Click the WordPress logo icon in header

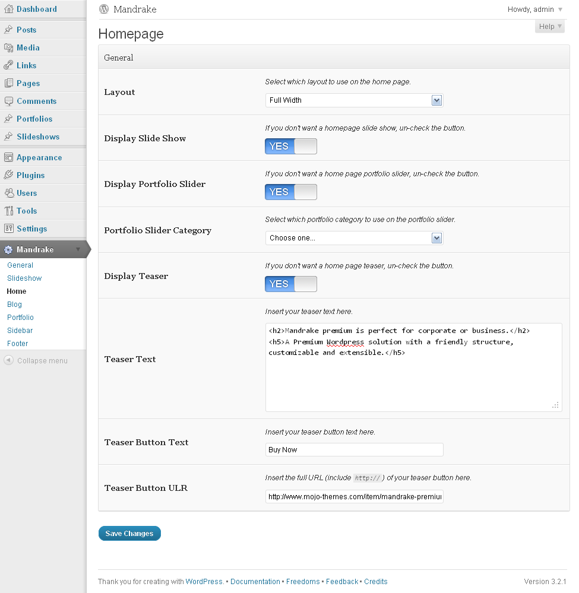(x=105, y=9)
